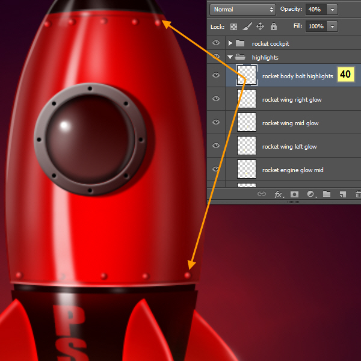This screenshot has height=361, width=361.
Task: Open the fx layer style menu
Action: (x=279, y=194)
